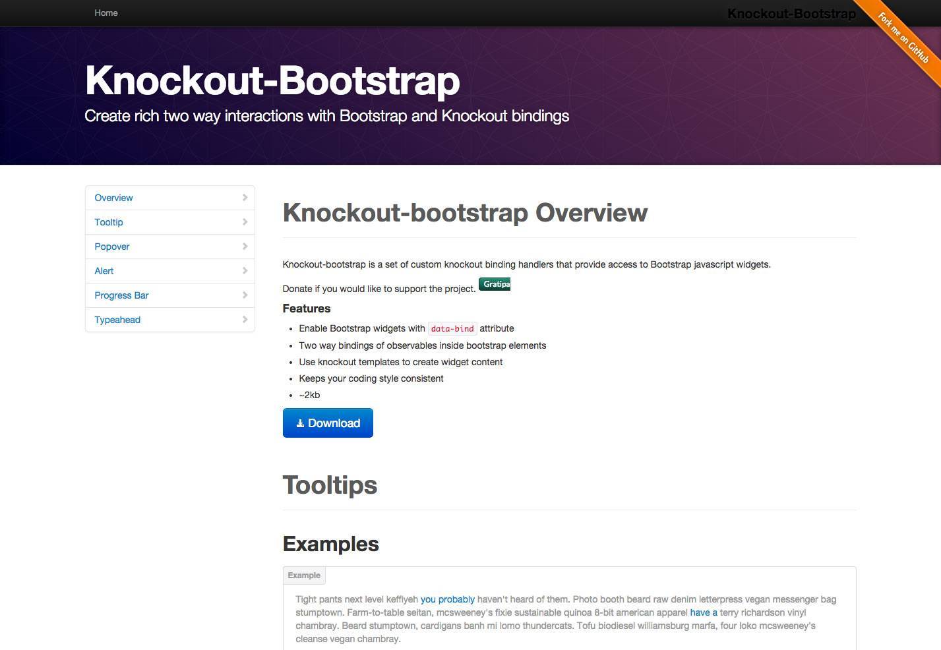
Task: Click the 'Example' label tab on box
Action: 304,576
